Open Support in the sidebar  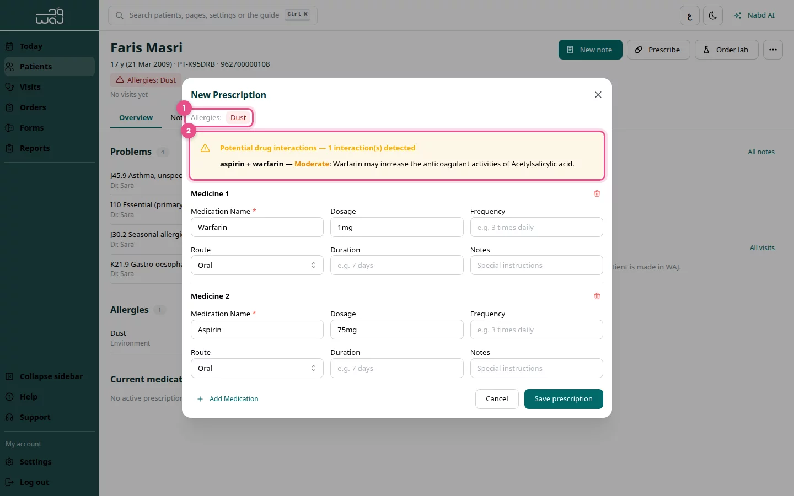coord(50,417)
